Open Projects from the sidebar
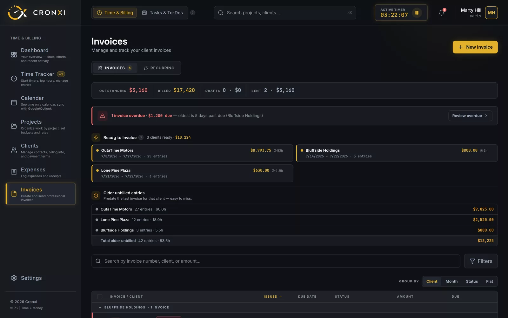 (x=40, y=126)
